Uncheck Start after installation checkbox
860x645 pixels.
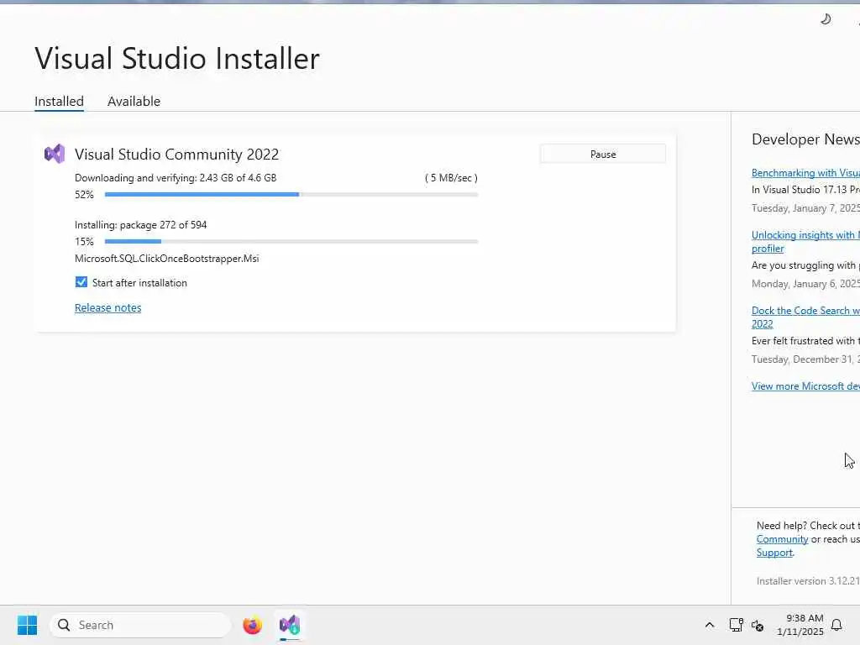(x=81, y=282)
